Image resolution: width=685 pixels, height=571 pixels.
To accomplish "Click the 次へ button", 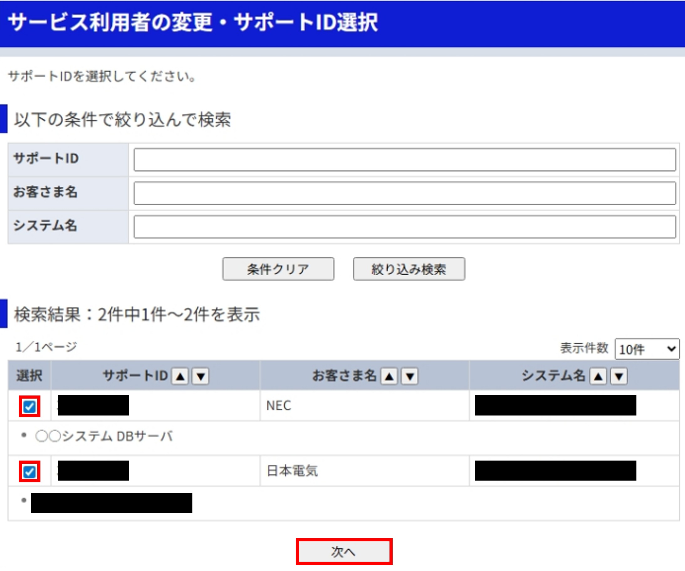I will [344, 552].
